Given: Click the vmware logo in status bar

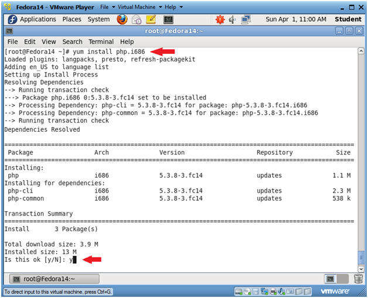Looking at the screenshot, I should pyautogui.click(x=335, y=291).
